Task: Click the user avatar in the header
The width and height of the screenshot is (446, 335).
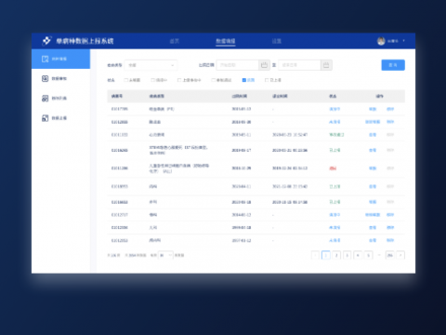Action: [x=381, y=41]
